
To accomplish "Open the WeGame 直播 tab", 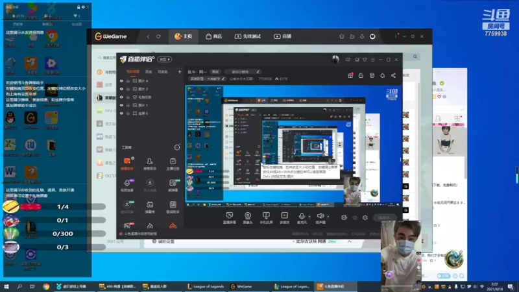I will pyautogui.click(x=282, y=36).
